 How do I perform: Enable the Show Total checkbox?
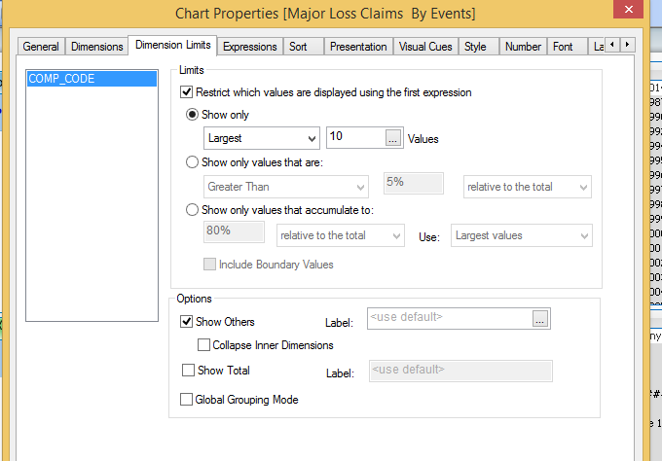(187, 370)
